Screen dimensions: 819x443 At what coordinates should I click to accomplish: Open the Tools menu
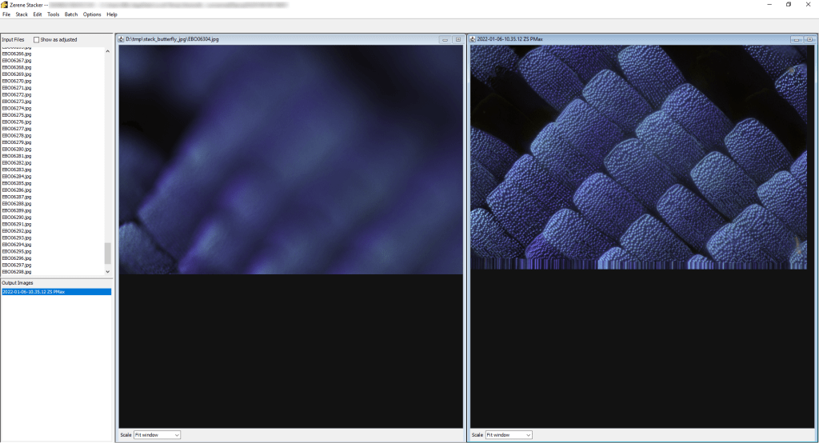[53, 14]
